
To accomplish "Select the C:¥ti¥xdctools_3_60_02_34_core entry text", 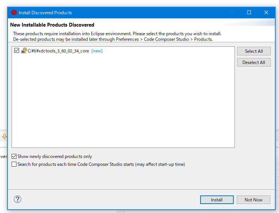I will (58, 51).
